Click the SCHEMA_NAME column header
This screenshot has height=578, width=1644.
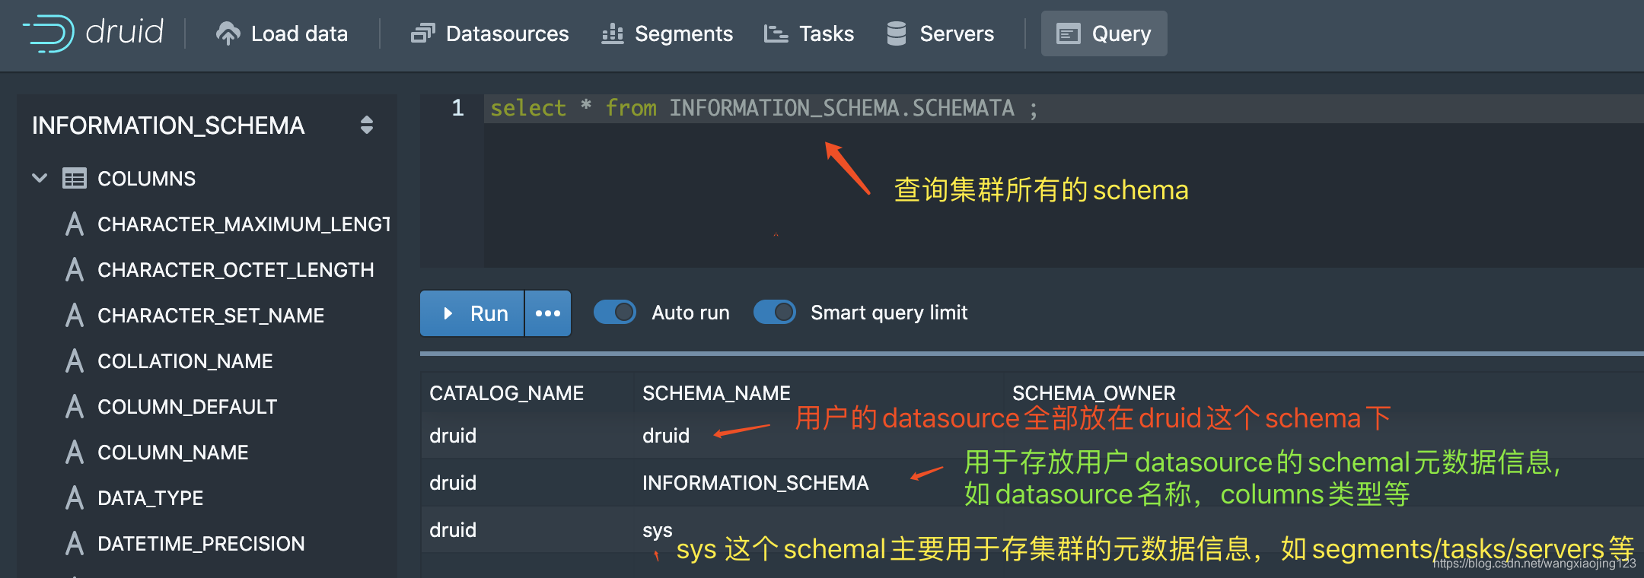tap(716, 393)
